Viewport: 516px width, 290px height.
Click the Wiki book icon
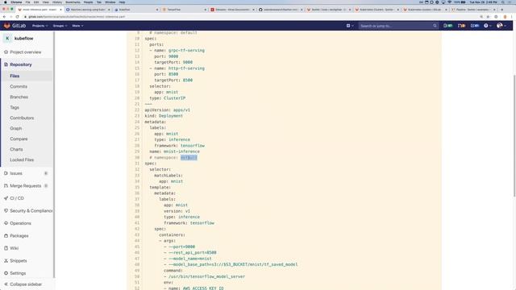[6, 248]
